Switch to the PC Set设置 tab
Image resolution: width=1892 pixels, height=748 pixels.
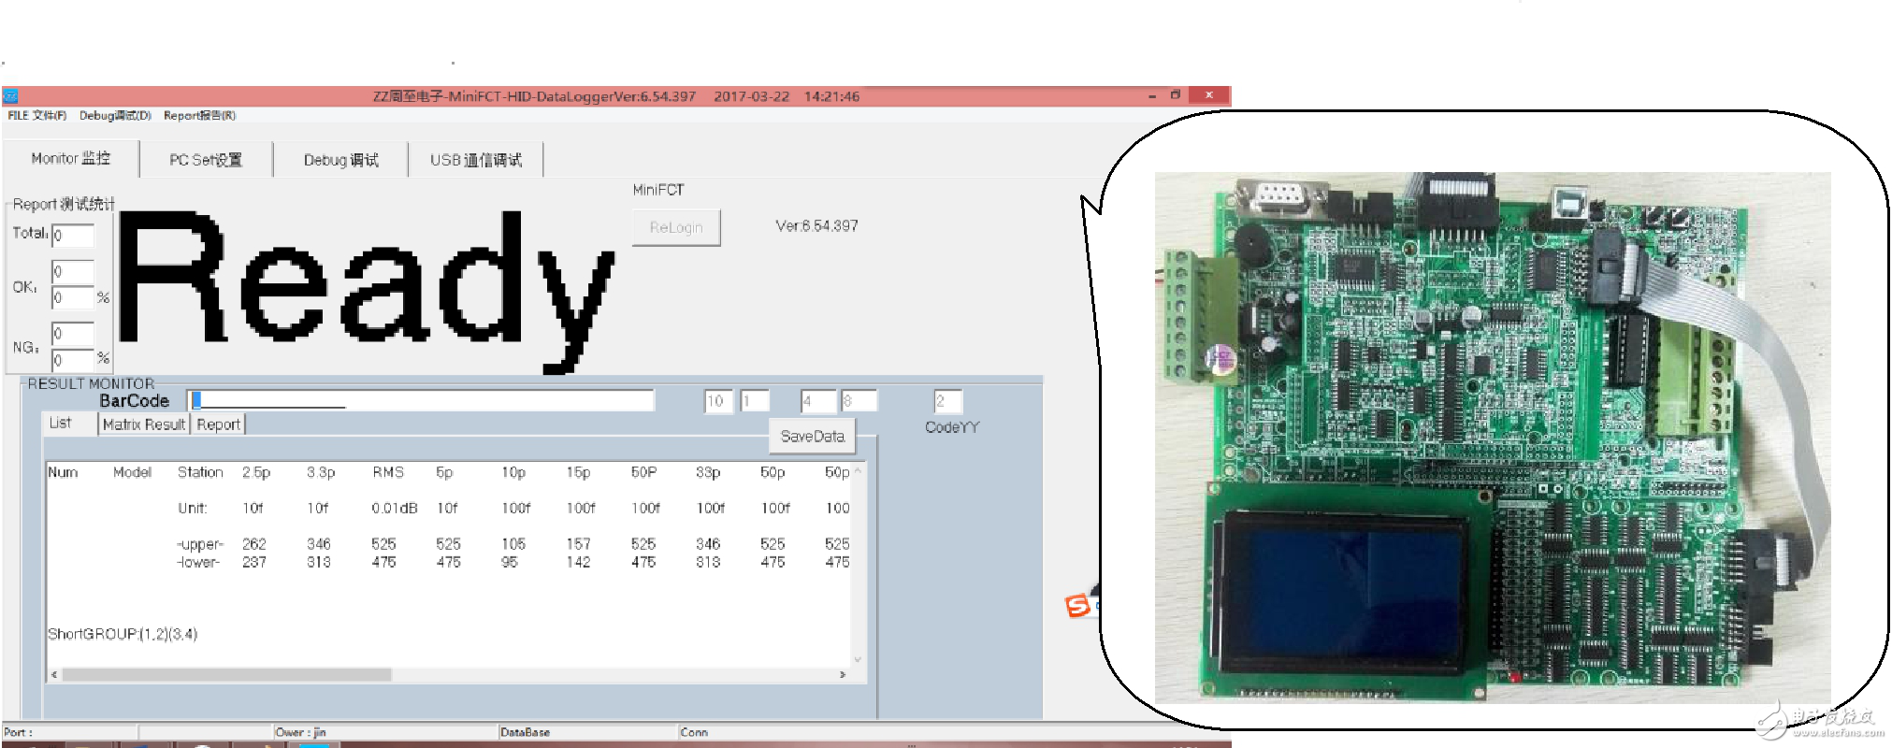(206, 160)
